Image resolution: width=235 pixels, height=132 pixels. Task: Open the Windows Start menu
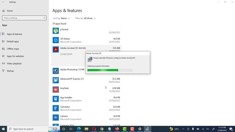tap(3, 129)
